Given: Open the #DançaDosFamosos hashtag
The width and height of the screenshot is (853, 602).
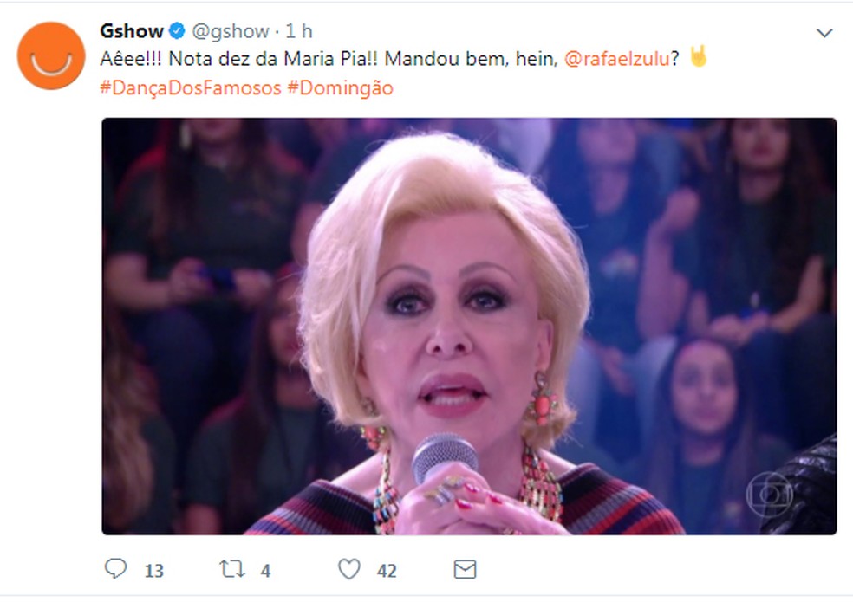Looking at the screenshot, I should pos(191,88).
